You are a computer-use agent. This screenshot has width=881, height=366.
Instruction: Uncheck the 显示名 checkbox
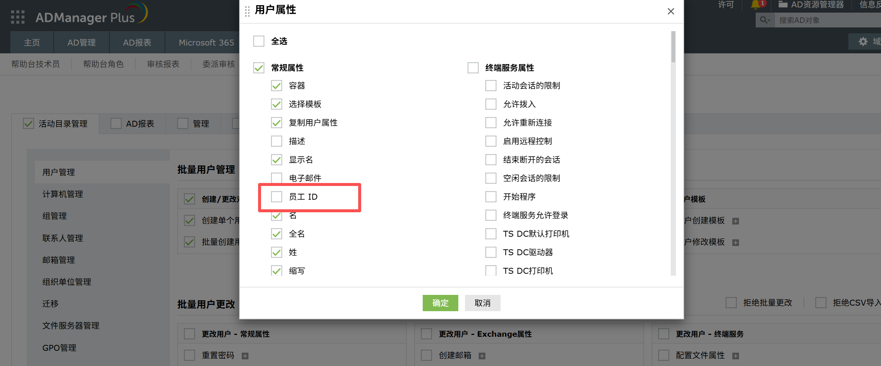point(277,160)
